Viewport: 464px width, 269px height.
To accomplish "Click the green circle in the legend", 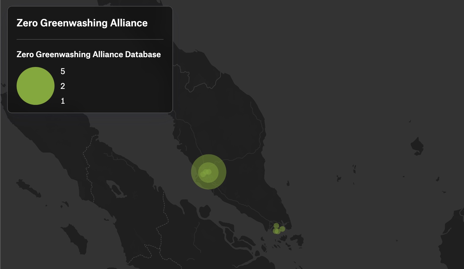I will pos(36,86).
